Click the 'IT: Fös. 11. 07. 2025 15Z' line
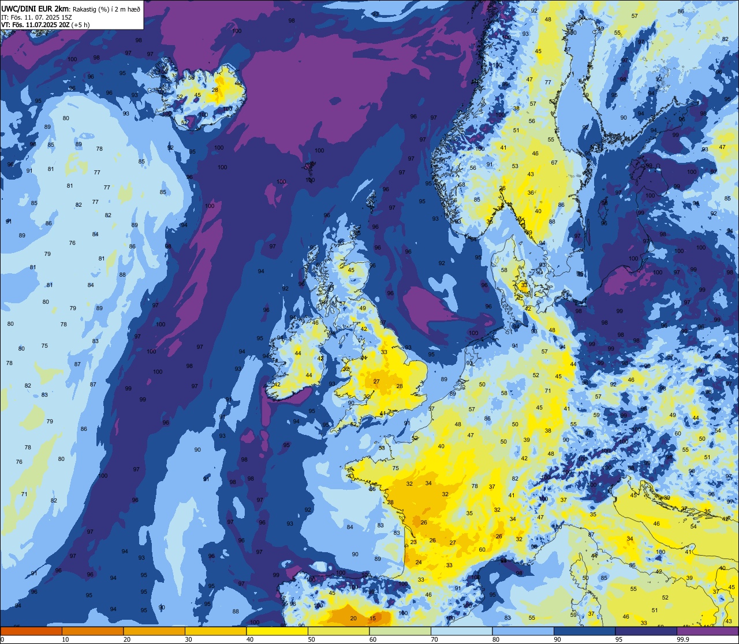Viewport: 739px width, 644px height. [36, 18]
